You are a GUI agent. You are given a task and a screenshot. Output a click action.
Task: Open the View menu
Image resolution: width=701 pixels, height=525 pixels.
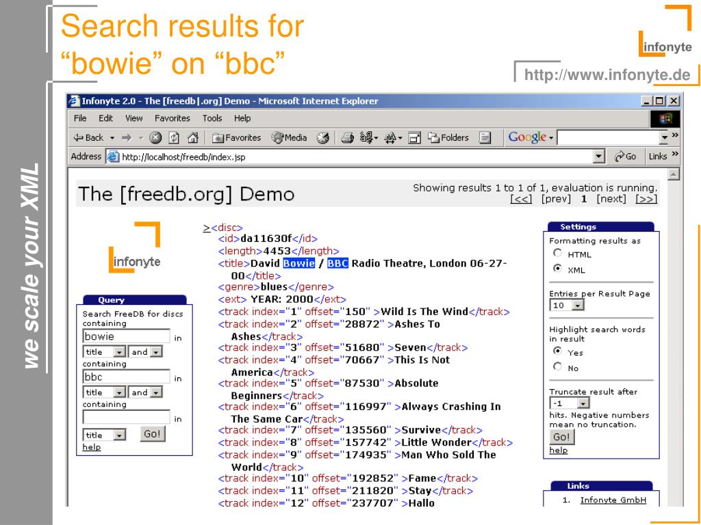tap(133, 118)
